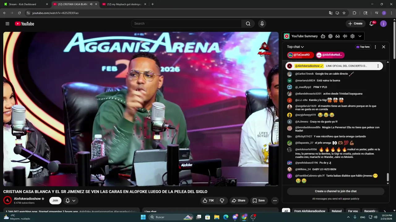396x222 pixels.
Task: Open more actions ellipsis under the video
Action: pos(275,200)
